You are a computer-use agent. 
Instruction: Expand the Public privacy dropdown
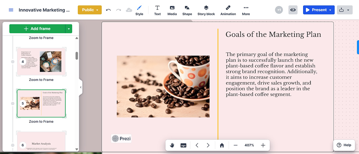click(x=90, y=10)
